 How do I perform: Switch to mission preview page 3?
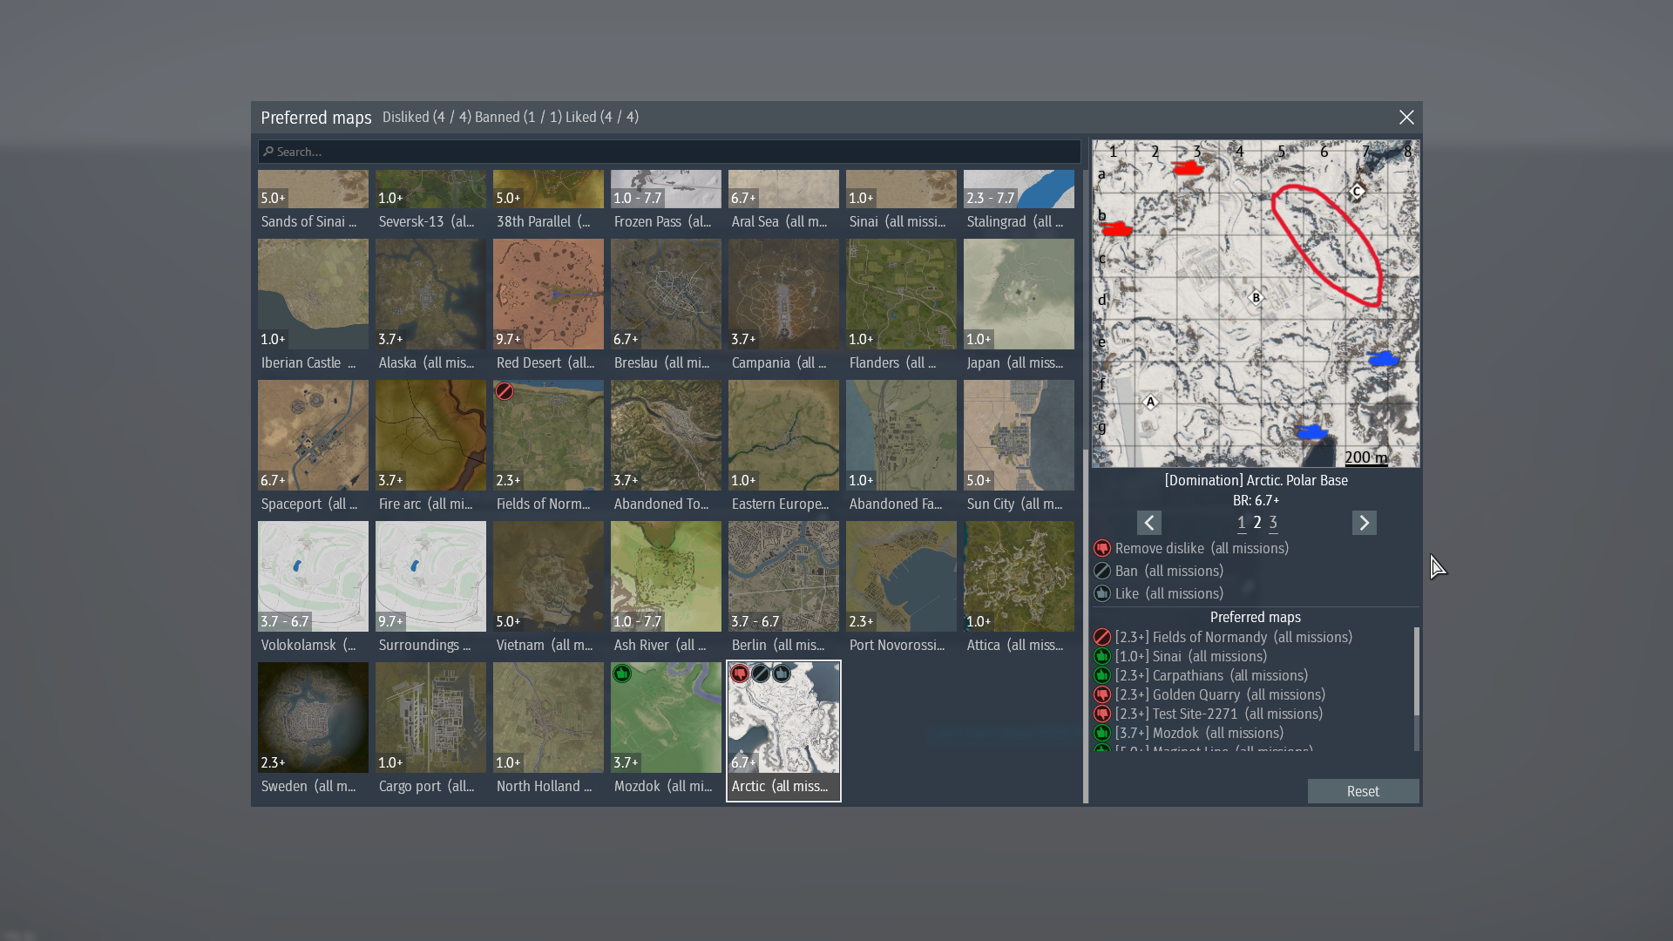click(x=1273, y=523)
